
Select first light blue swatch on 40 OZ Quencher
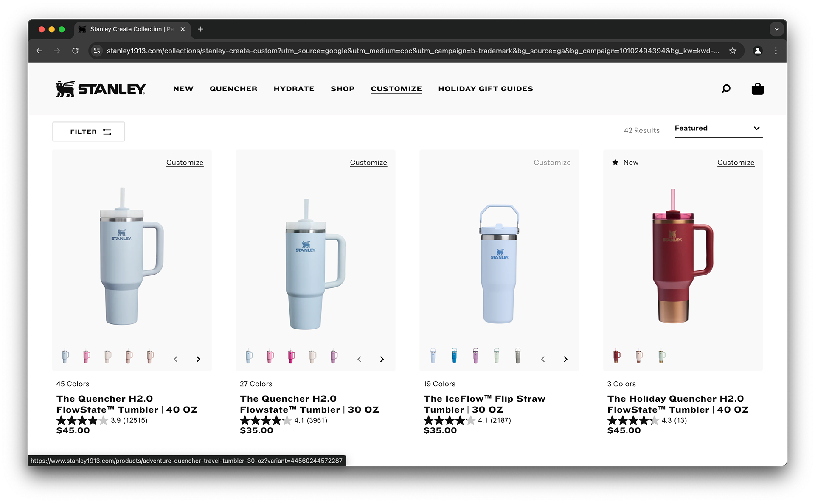click(x=65, y=356)
